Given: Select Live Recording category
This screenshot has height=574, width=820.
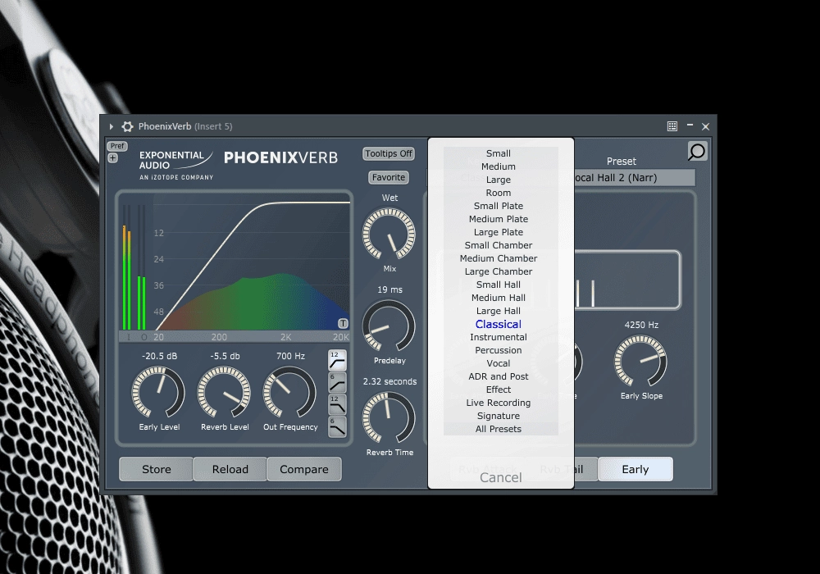Looking at the screenshot, I should coord(499,403).
